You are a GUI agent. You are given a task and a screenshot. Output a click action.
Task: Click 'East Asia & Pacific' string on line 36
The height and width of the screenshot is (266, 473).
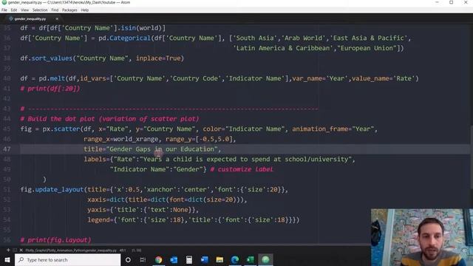369,38
